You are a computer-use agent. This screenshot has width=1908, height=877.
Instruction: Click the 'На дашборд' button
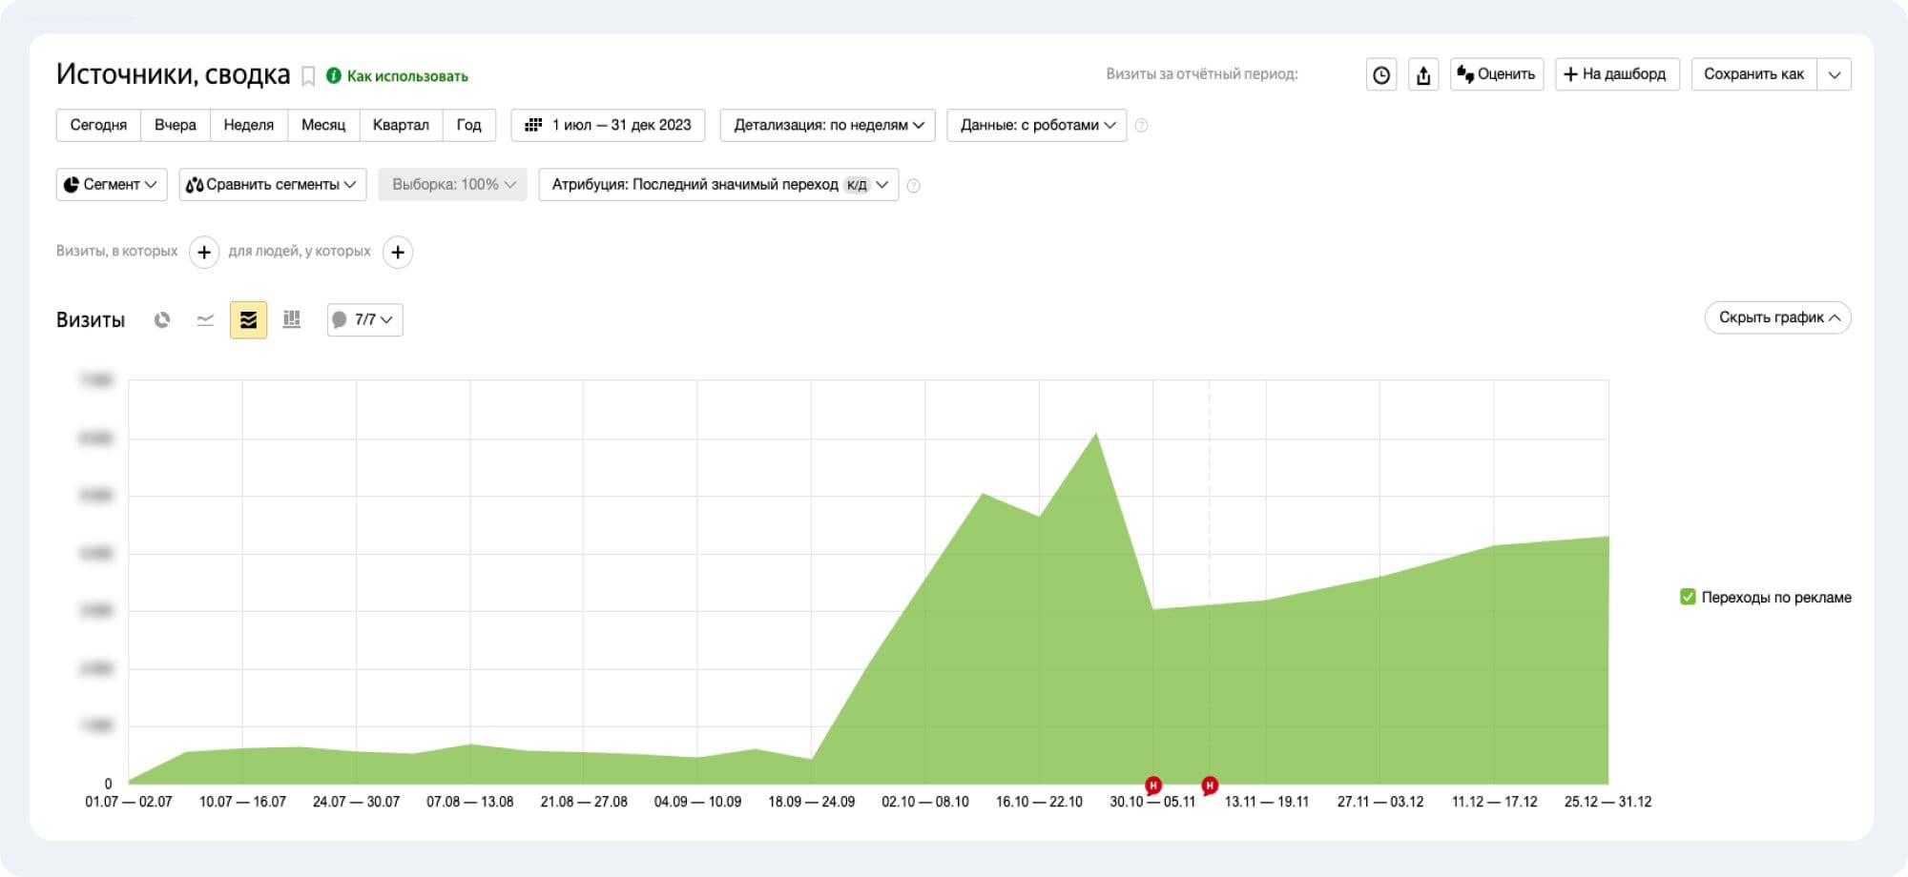1616,74
